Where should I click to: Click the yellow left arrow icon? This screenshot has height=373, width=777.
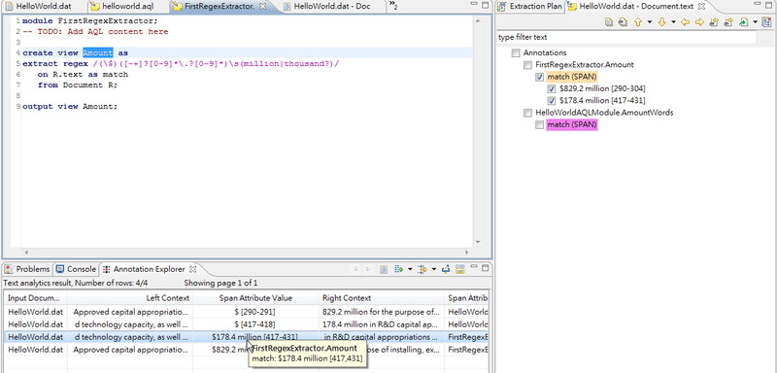(686, 22)
